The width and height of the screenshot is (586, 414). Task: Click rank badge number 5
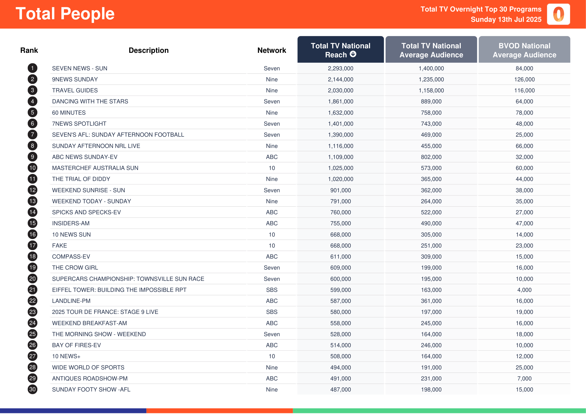pos(32,113)
